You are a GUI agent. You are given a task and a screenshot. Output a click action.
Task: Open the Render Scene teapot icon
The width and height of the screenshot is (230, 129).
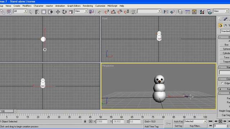click(210, 12)
